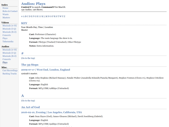Open Backing Tracks link
The width and height of the screenshot is (169, 127).
coord(10,74)
